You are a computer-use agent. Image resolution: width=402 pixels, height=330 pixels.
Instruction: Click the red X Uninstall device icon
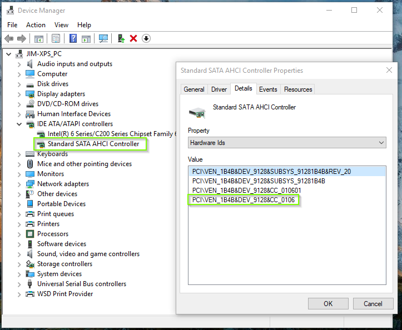point(133,38)
